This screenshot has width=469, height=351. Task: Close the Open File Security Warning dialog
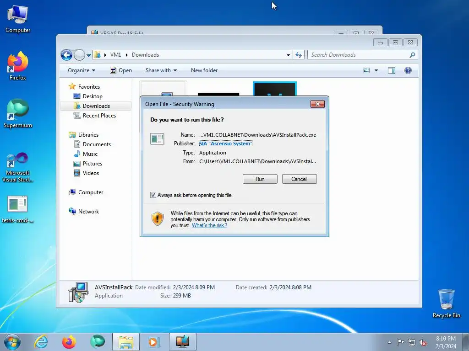[318, 104]
